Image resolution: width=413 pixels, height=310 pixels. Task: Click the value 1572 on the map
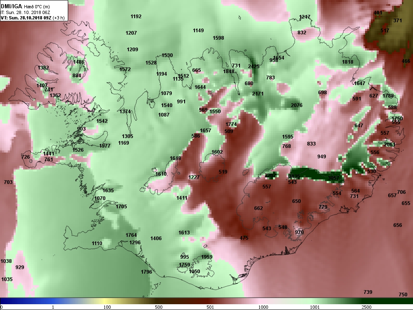pos(125,69)
